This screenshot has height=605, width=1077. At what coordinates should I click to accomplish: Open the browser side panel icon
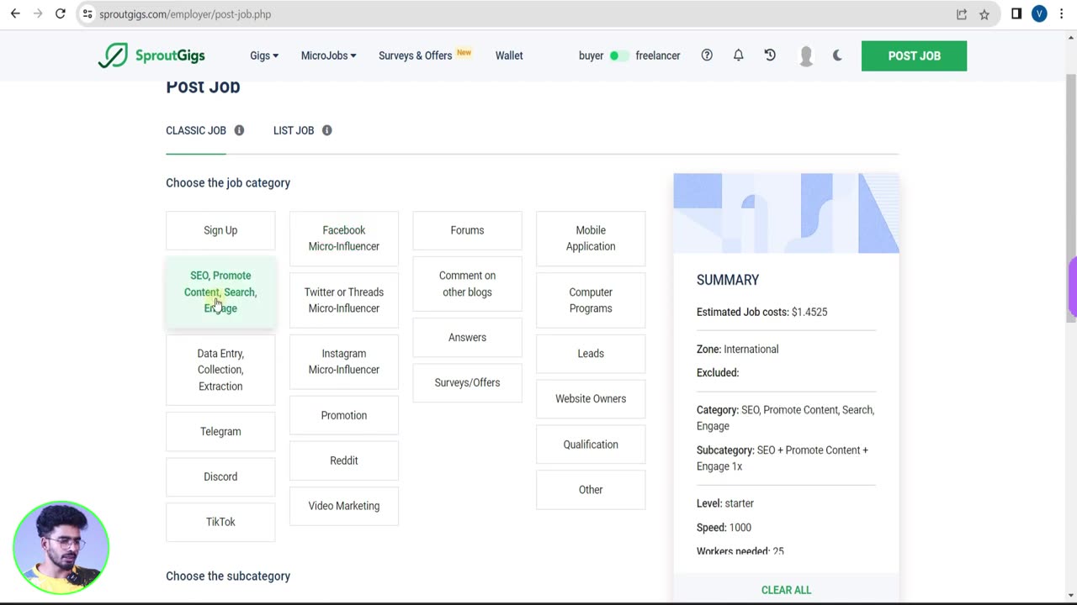pyautogui.click(x=1016, y=14)
